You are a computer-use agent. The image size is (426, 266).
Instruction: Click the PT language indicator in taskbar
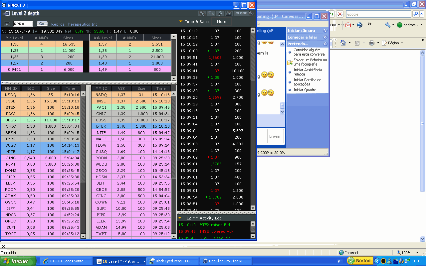pos(340,261)
